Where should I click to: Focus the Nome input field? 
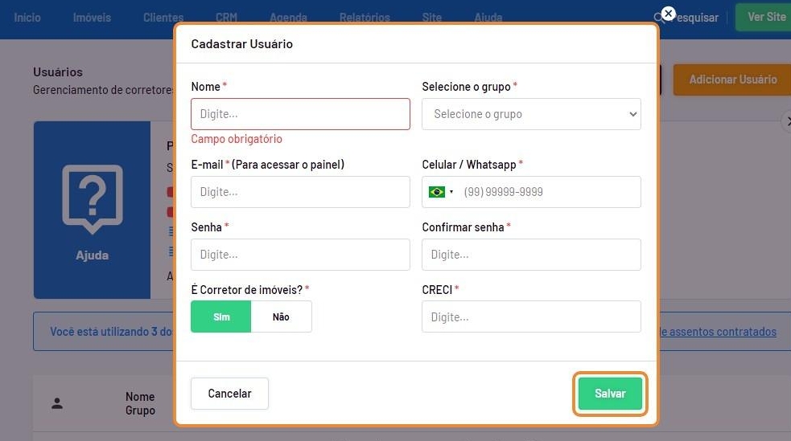click(x=300, y=114)
